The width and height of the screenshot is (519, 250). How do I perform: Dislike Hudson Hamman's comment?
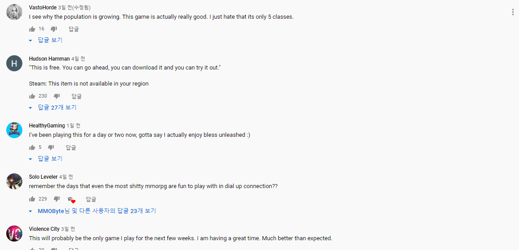[x=57, y=96]
